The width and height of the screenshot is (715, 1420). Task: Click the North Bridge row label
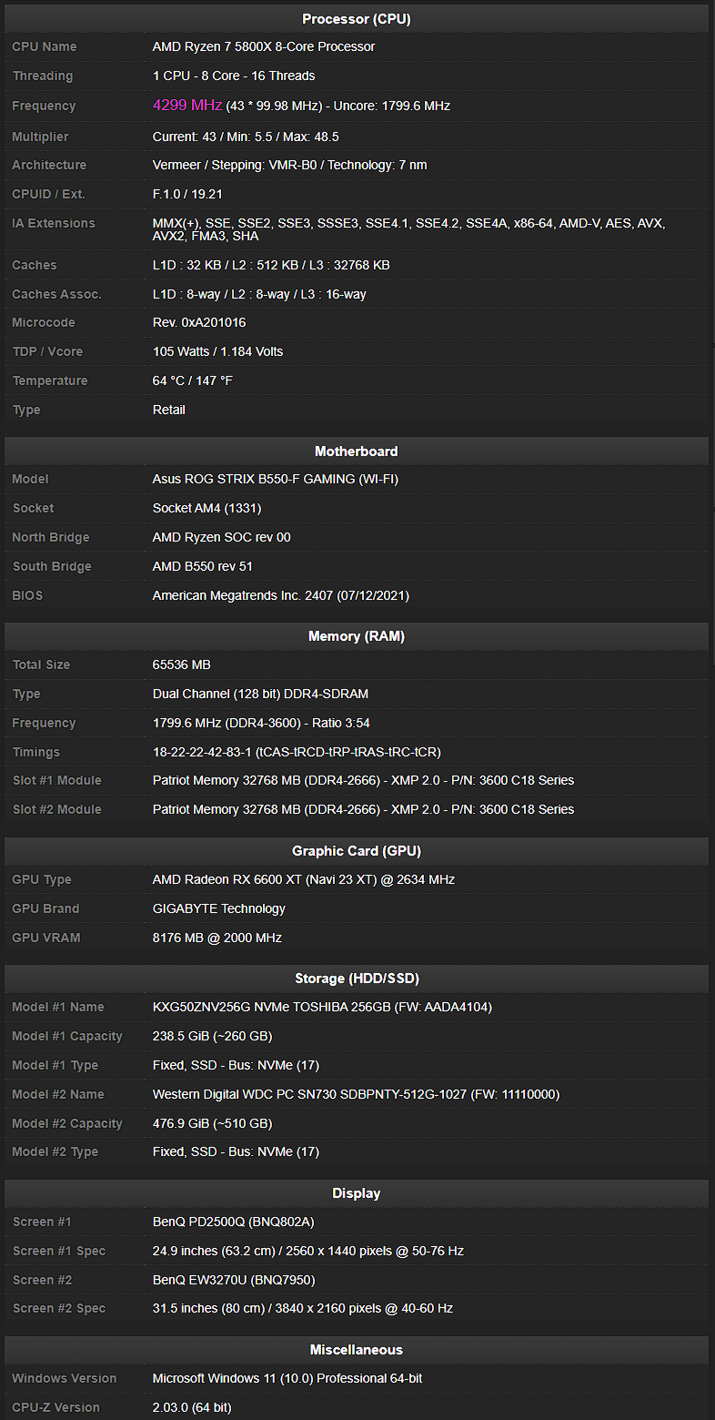tap(51, 537)
